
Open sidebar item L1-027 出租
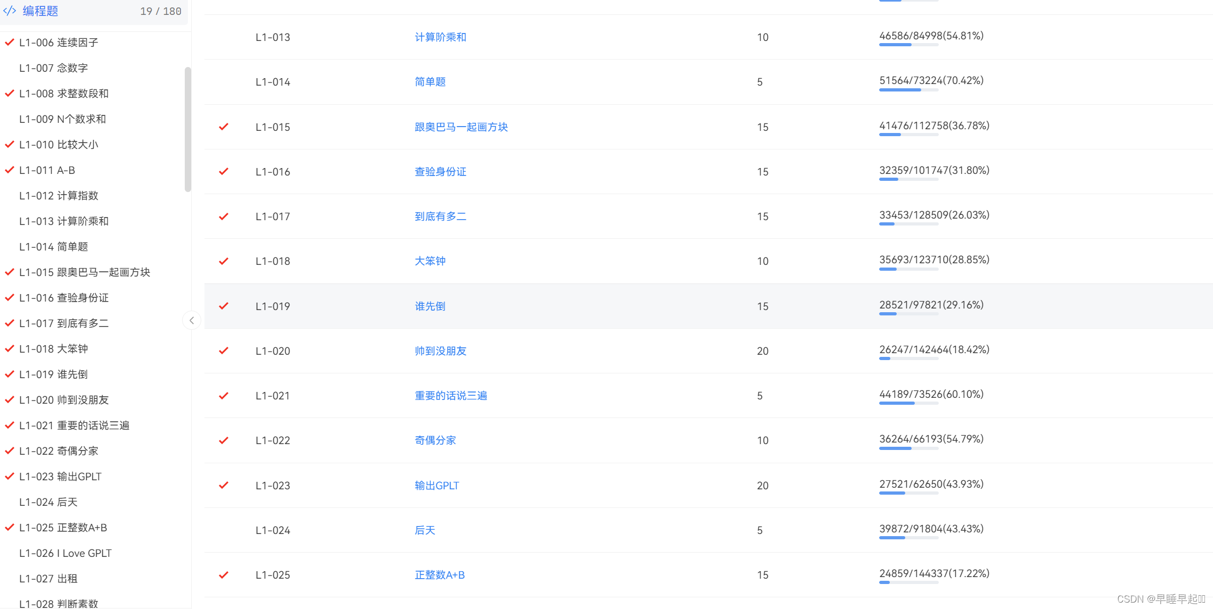pyautogui.click(x=48, y=579)
